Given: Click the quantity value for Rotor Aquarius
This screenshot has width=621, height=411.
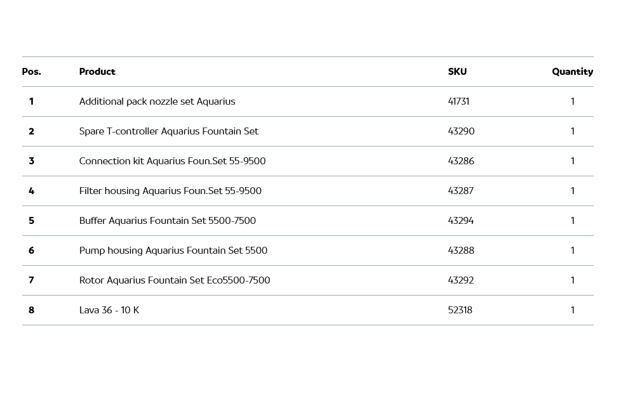Looking at the screenshot, I should (573, 280).
